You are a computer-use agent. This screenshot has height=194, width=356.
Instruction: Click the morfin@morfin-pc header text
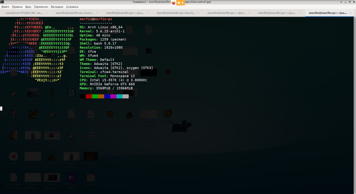tap(96, 19)
